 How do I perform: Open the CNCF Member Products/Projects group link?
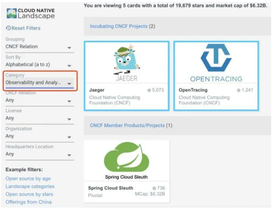click(x=127, y=125)
